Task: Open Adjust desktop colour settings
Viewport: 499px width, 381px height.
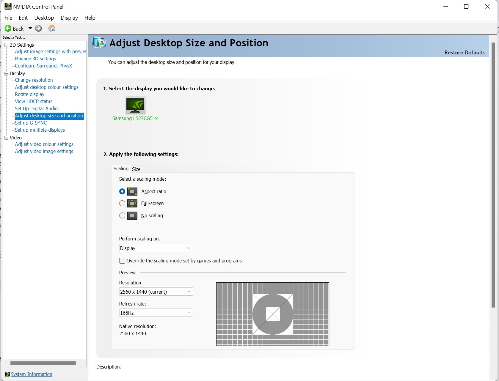Action: (x=47, y=87)
